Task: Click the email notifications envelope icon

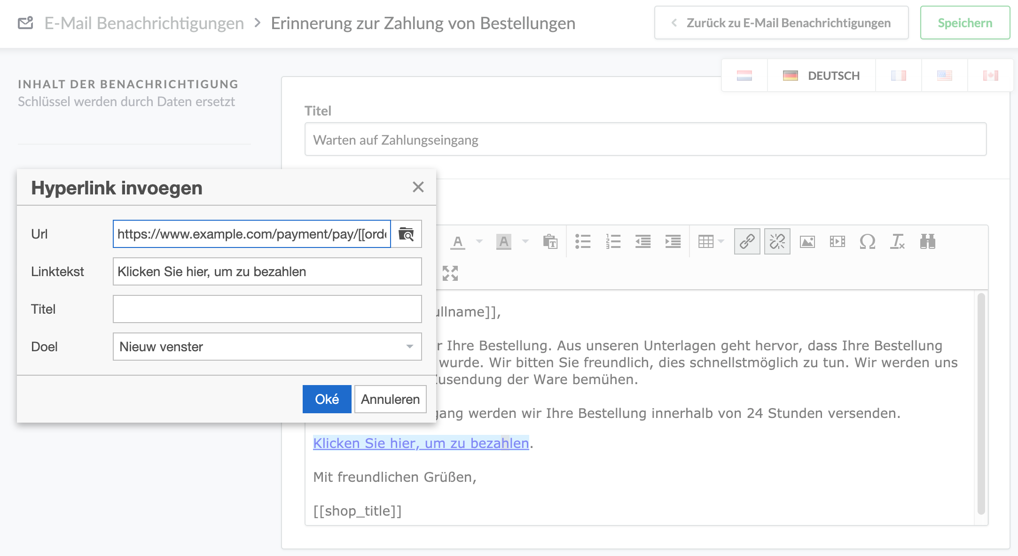Action: click(x=25, y=23)
